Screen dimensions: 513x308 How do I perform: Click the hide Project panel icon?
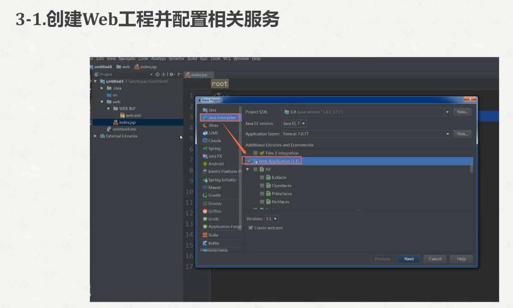pyautogui.click(x=179, y=74)
